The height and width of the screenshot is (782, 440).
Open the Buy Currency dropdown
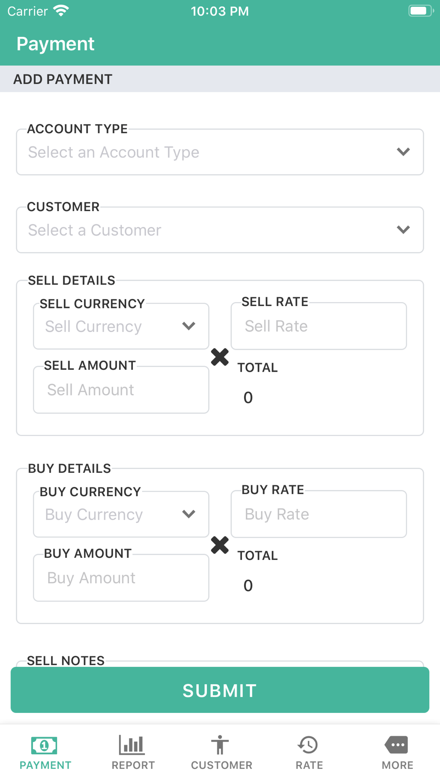pos(121,514)
